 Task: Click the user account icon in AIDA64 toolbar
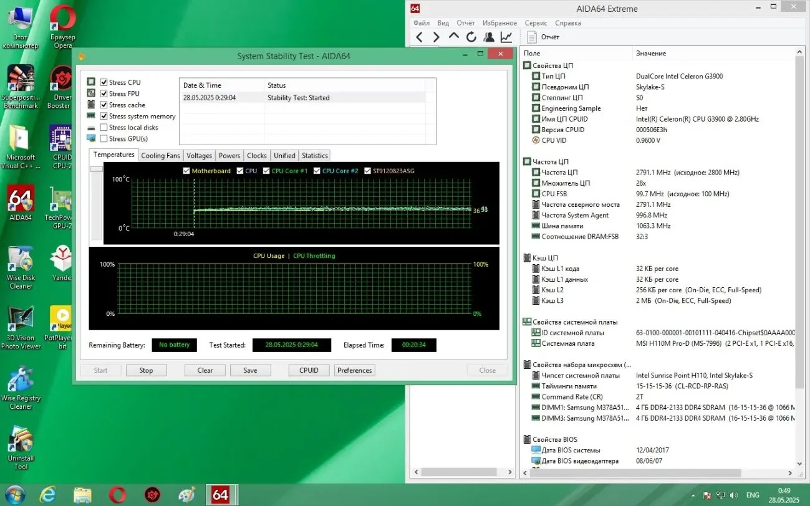[x=488, y=37]
